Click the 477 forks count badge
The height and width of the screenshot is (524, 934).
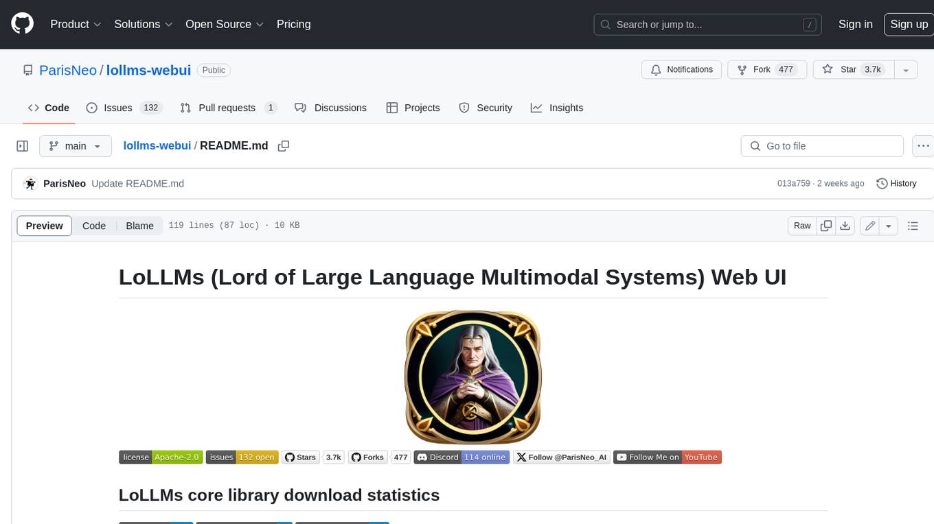tap(400, 457)
